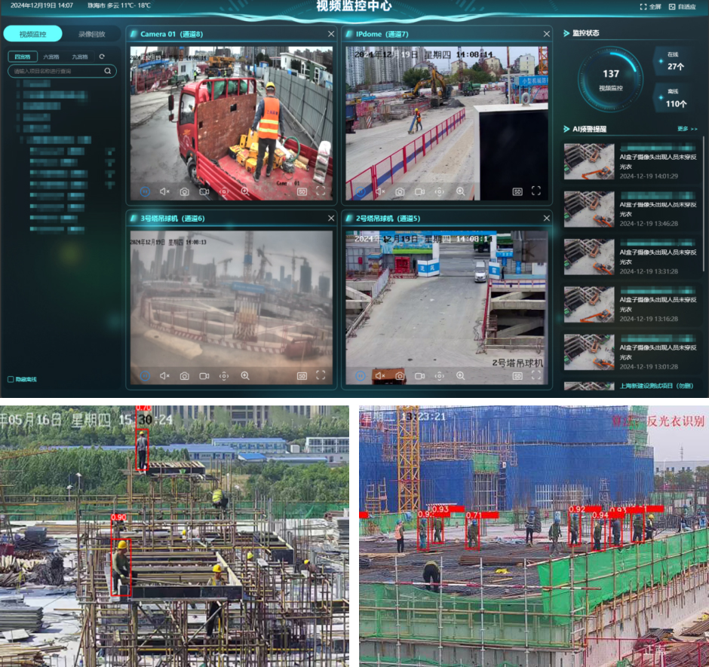Image resolution: width=709 pixels, height=667 pixels.
Task: Zoom in on 2号塔吊球机 camera feed
Action: pyautogui.click(x=460, y=375)
